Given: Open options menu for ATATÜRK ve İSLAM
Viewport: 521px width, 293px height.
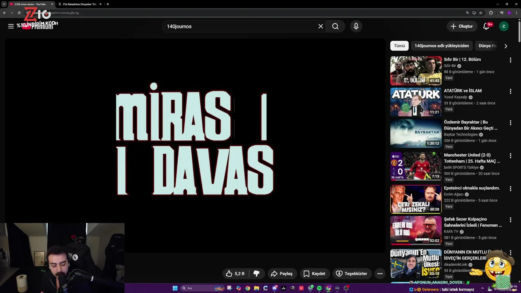Looking at the screenshot, I should (x=510, y=91).
